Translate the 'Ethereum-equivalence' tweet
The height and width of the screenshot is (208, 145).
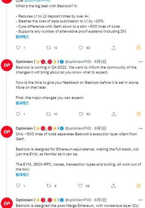(x=22, y=175)
